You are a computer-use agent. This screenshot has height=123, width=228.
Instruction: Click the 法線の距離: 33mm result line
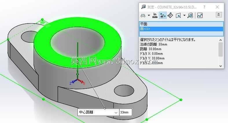point(153,44)
